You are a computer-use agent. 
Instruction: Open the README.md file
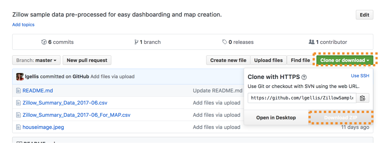[x=38, y=91]
